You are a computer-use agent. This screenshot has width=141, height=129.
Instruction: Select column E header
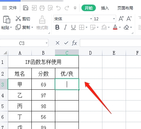click(114, 53)
